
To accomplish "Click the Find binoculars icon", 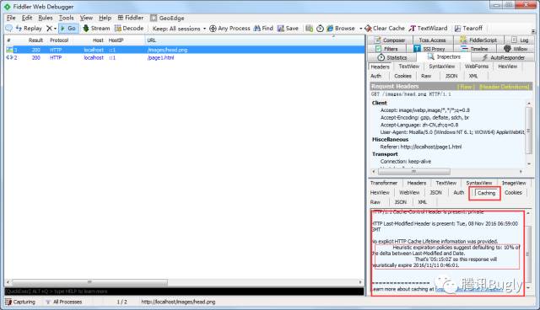I will coord(256,28).
